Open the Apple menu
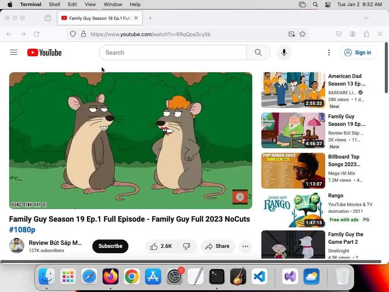Image resolution: width=389 pixels, height=292 pixels. pos(10,5)
